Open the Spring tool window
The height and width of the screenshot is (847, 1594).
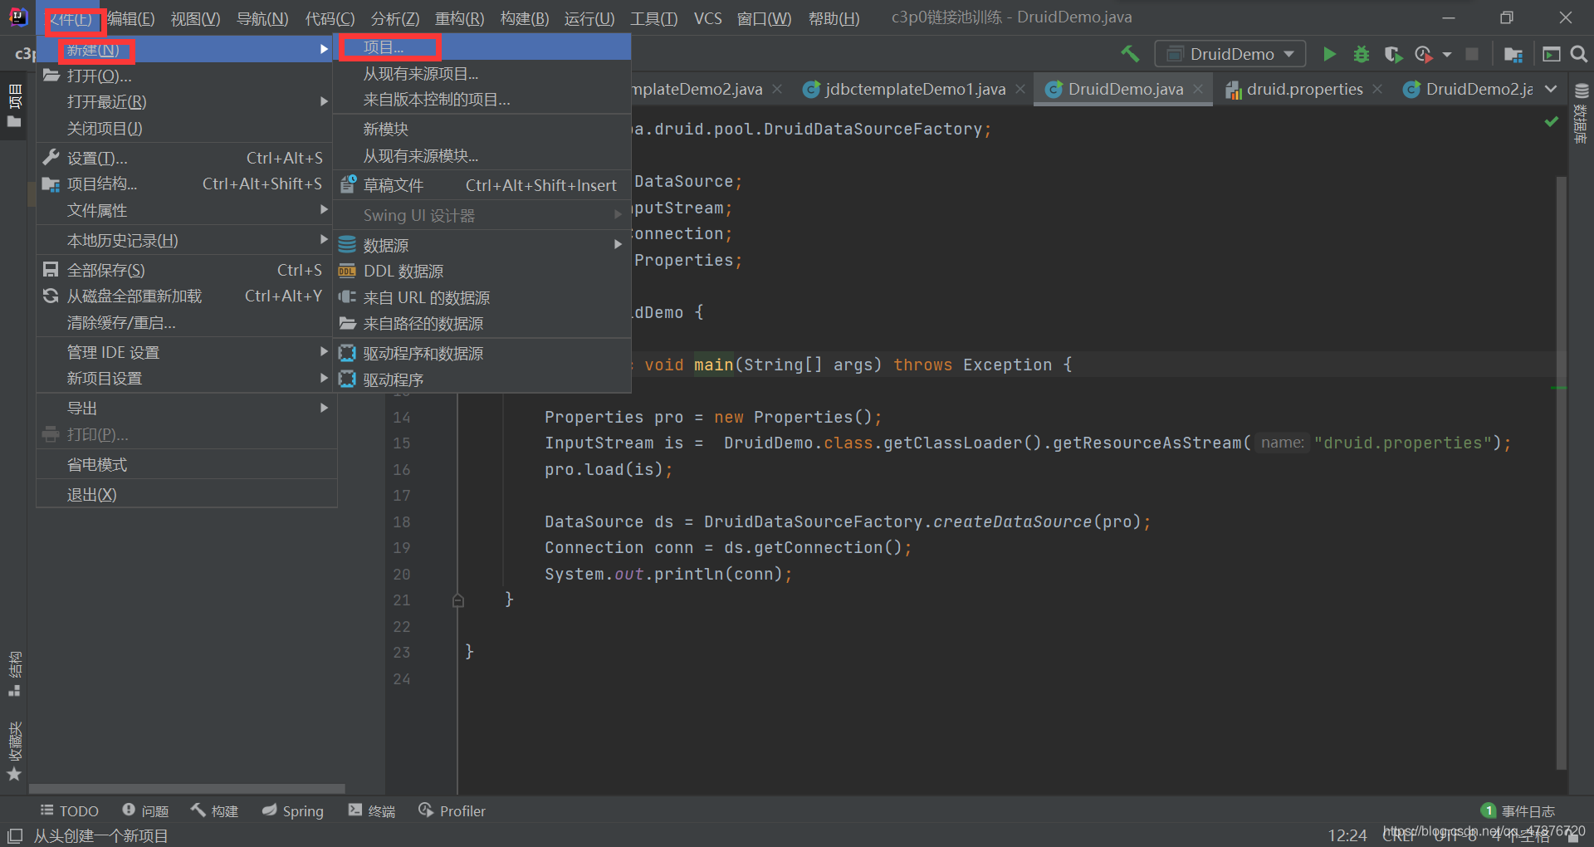tap(292, 811)
